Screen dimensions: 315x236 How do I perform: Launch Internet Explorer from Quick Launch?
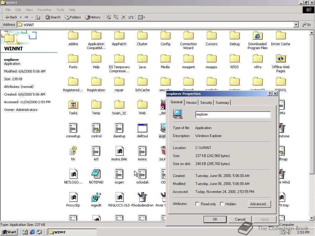coord(32,232)
